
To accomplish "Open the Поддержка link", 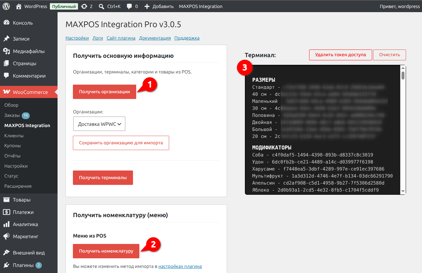I will point(187,38).
